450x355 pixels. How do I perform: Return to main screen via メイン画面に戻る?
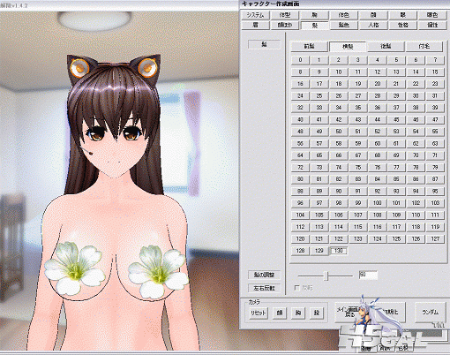pos(349,312)
